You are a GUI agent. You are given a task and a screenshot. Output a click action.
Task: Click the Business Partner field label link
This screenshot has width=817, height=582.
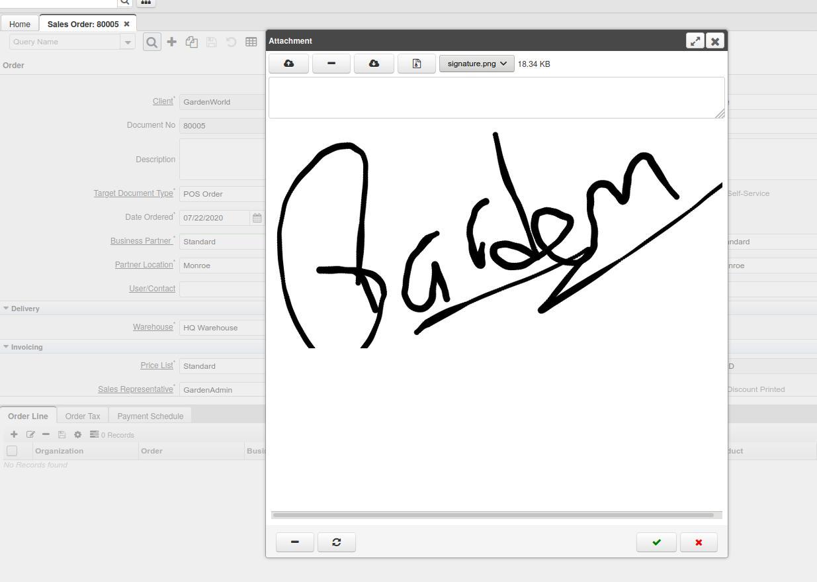tap(141, 241)
